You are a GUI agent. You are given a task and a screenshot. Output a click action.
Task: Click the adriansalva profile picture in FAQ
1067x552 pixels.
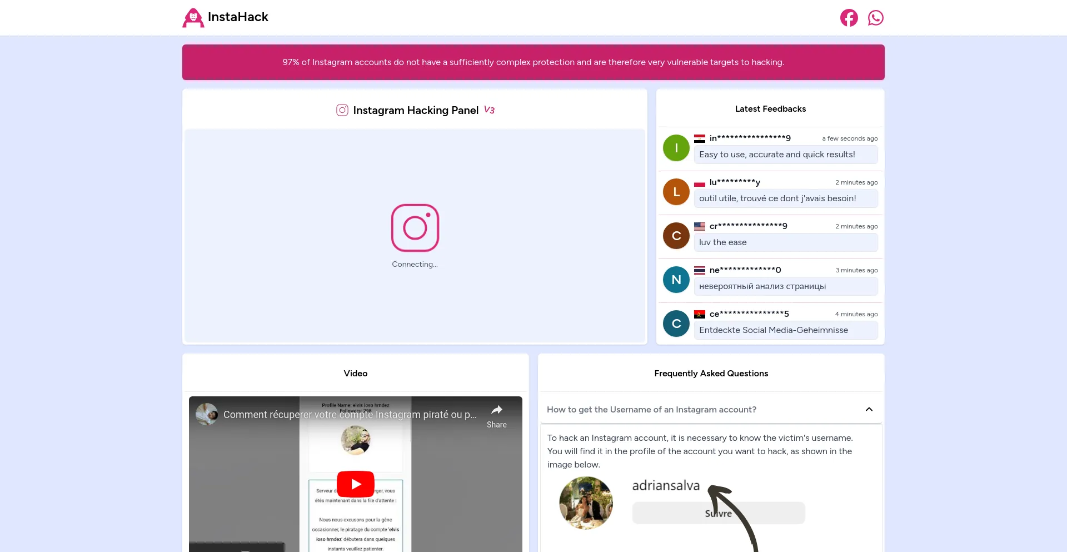(586, 503)
